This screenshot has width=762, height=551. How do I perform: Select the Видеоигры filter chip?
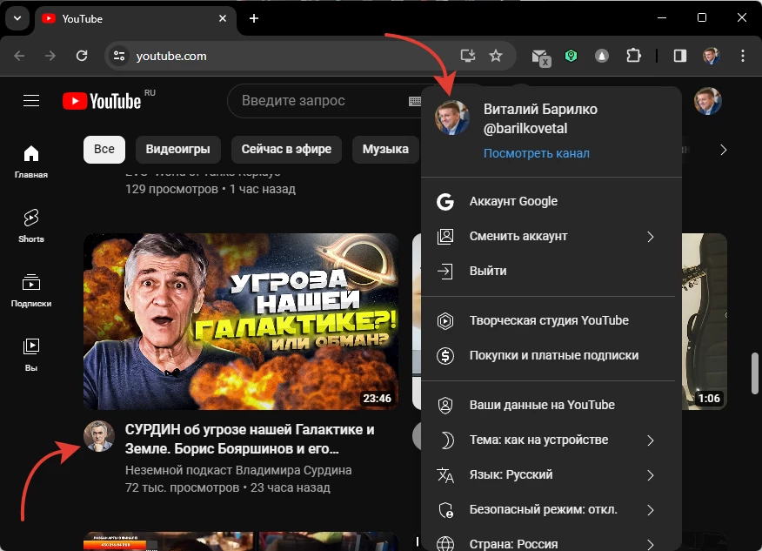[x=177, y=149]
